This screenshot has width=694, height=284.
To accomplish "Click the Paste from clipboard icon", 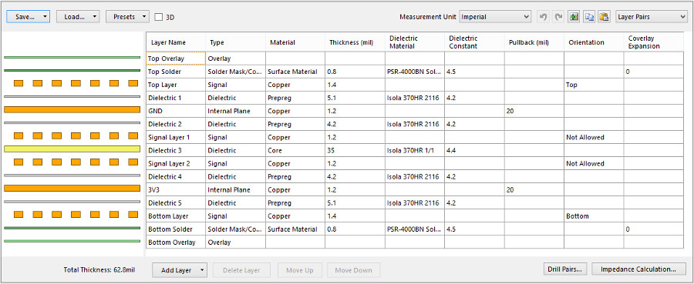I will click(x=605, y=17).
